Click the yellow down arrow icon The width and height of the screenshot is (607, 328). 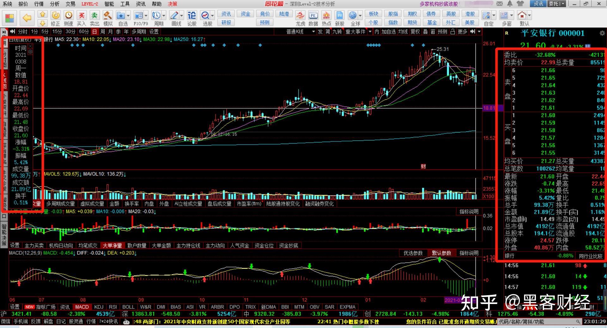(x=43, y=23)
